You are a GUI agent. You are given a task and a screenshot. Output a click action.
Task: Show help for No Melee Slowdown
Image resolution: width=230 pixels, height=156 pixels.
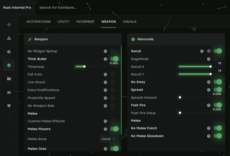point(209,136)
